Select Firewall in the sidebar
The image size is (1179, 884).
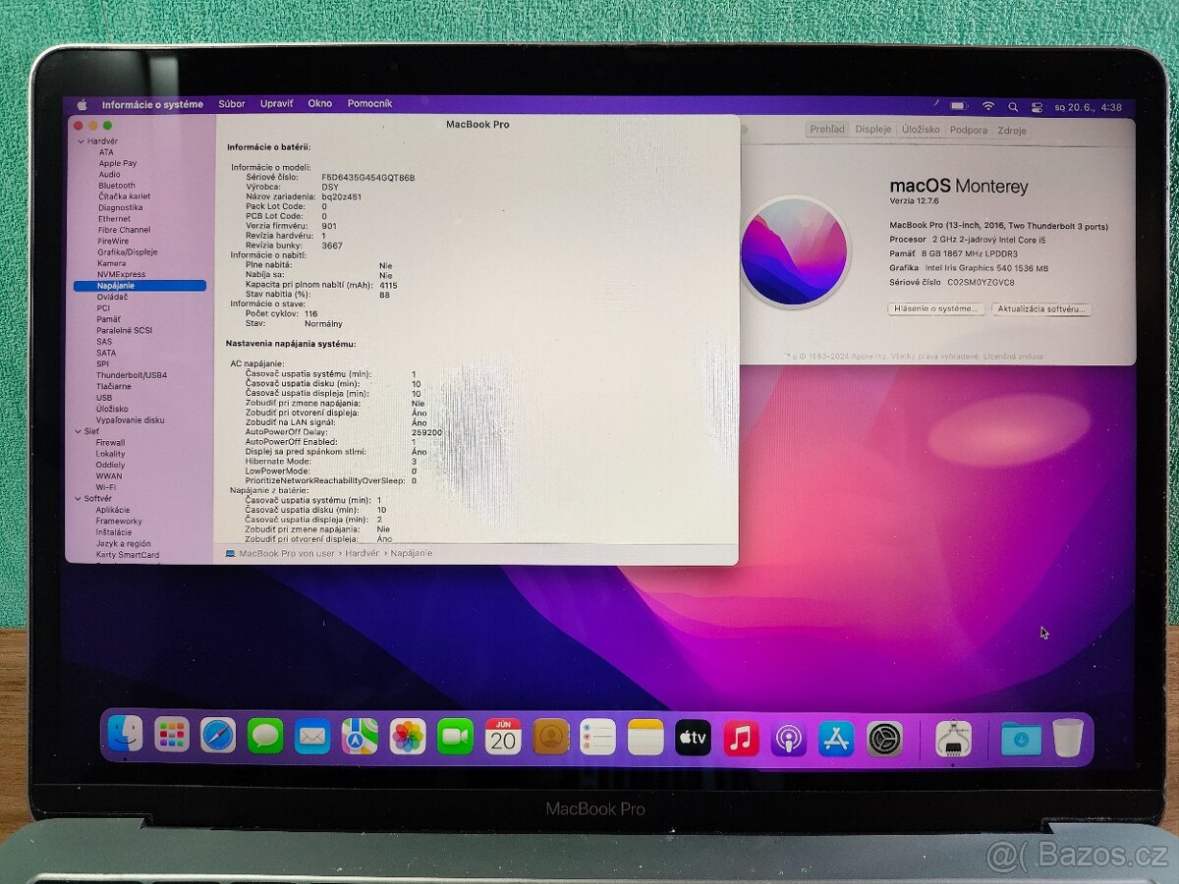tap(110, 443)
